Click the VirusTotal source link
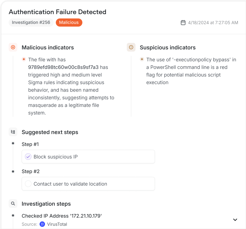This screenshot has height=229, width=246. [57, 224]
